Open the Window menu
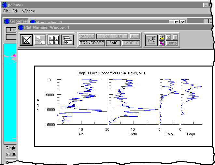Image resolution: width=215 pixels, height=165 pixels. pyautogui.click(x=29, y=11)
